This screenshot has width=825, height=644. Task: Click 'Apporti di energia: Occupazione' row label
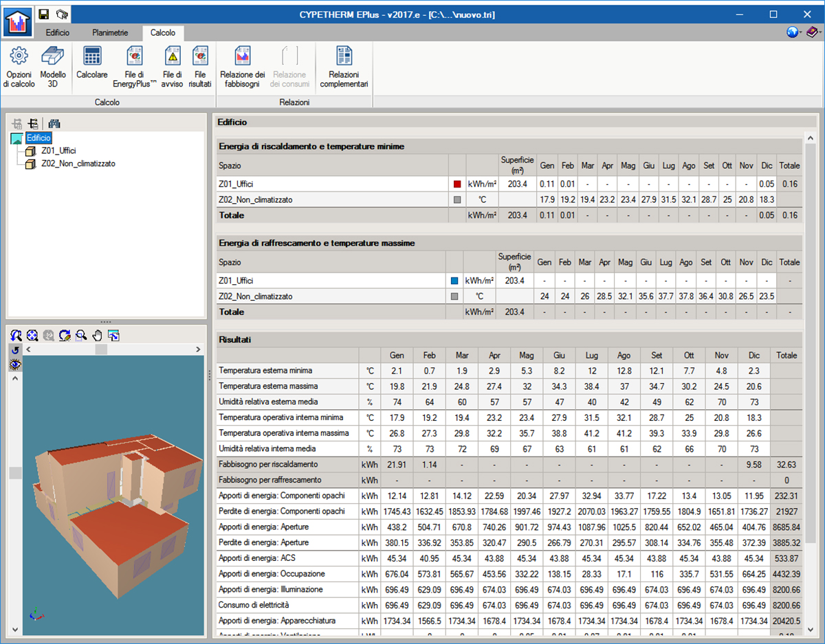[x=272, y=574]
